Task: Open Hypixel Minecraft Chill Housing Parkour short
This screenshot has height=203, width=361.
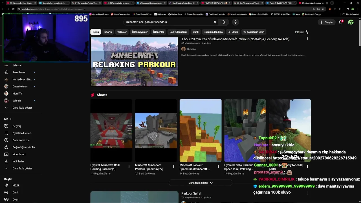Action: [x=111, y=131]
